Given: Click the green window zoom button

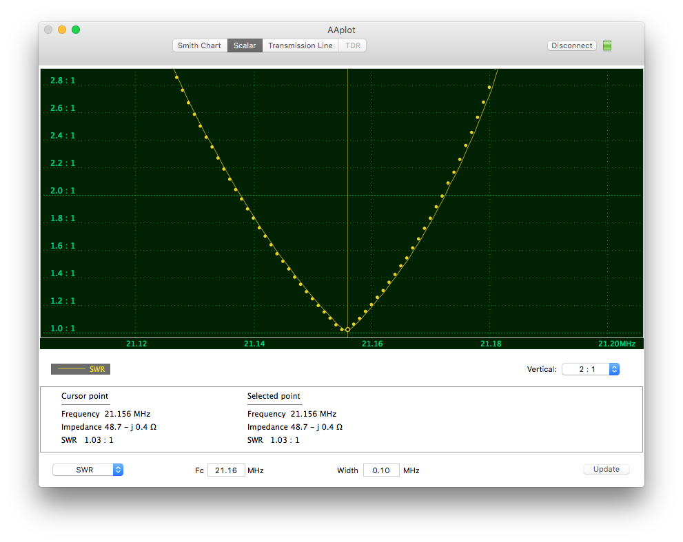Looking at the screenshot, I should (76, 30).
